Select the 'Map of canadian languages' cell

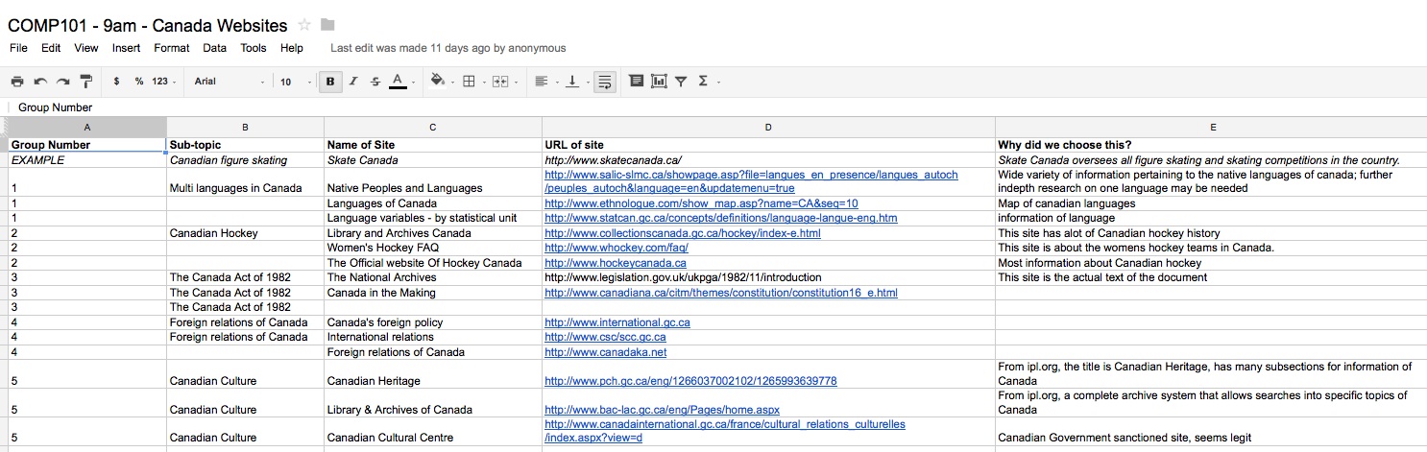(x=1211, y=203)
